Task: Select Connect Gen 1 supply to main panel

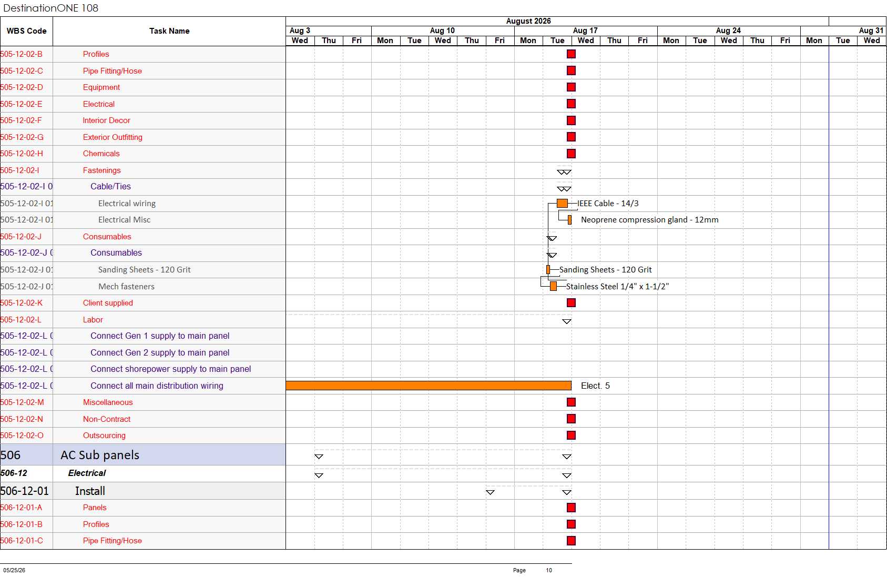Action: [160, 336]
